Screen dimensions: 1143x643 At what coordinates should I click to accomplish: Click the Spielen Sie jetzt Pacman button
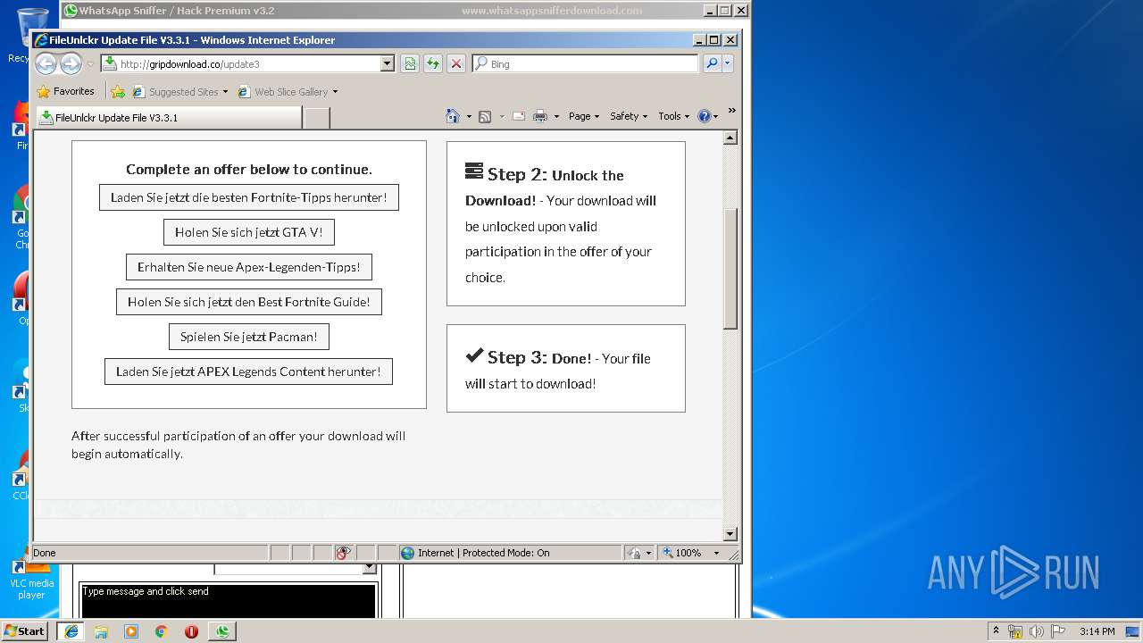(x=249, y=337)
